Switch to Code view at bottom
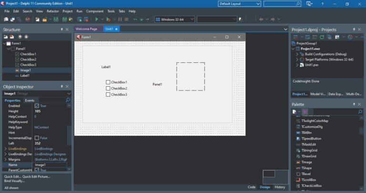 pos(252,187)
